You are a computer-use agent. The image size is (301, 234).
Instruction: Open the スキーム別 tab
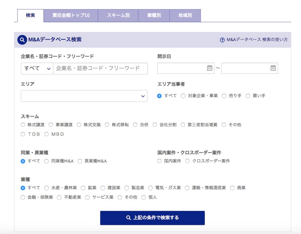[x=118, y=16]
